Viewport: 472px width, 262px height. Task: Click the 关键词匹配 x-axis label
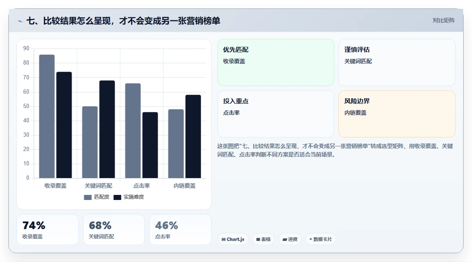[99, 186]
